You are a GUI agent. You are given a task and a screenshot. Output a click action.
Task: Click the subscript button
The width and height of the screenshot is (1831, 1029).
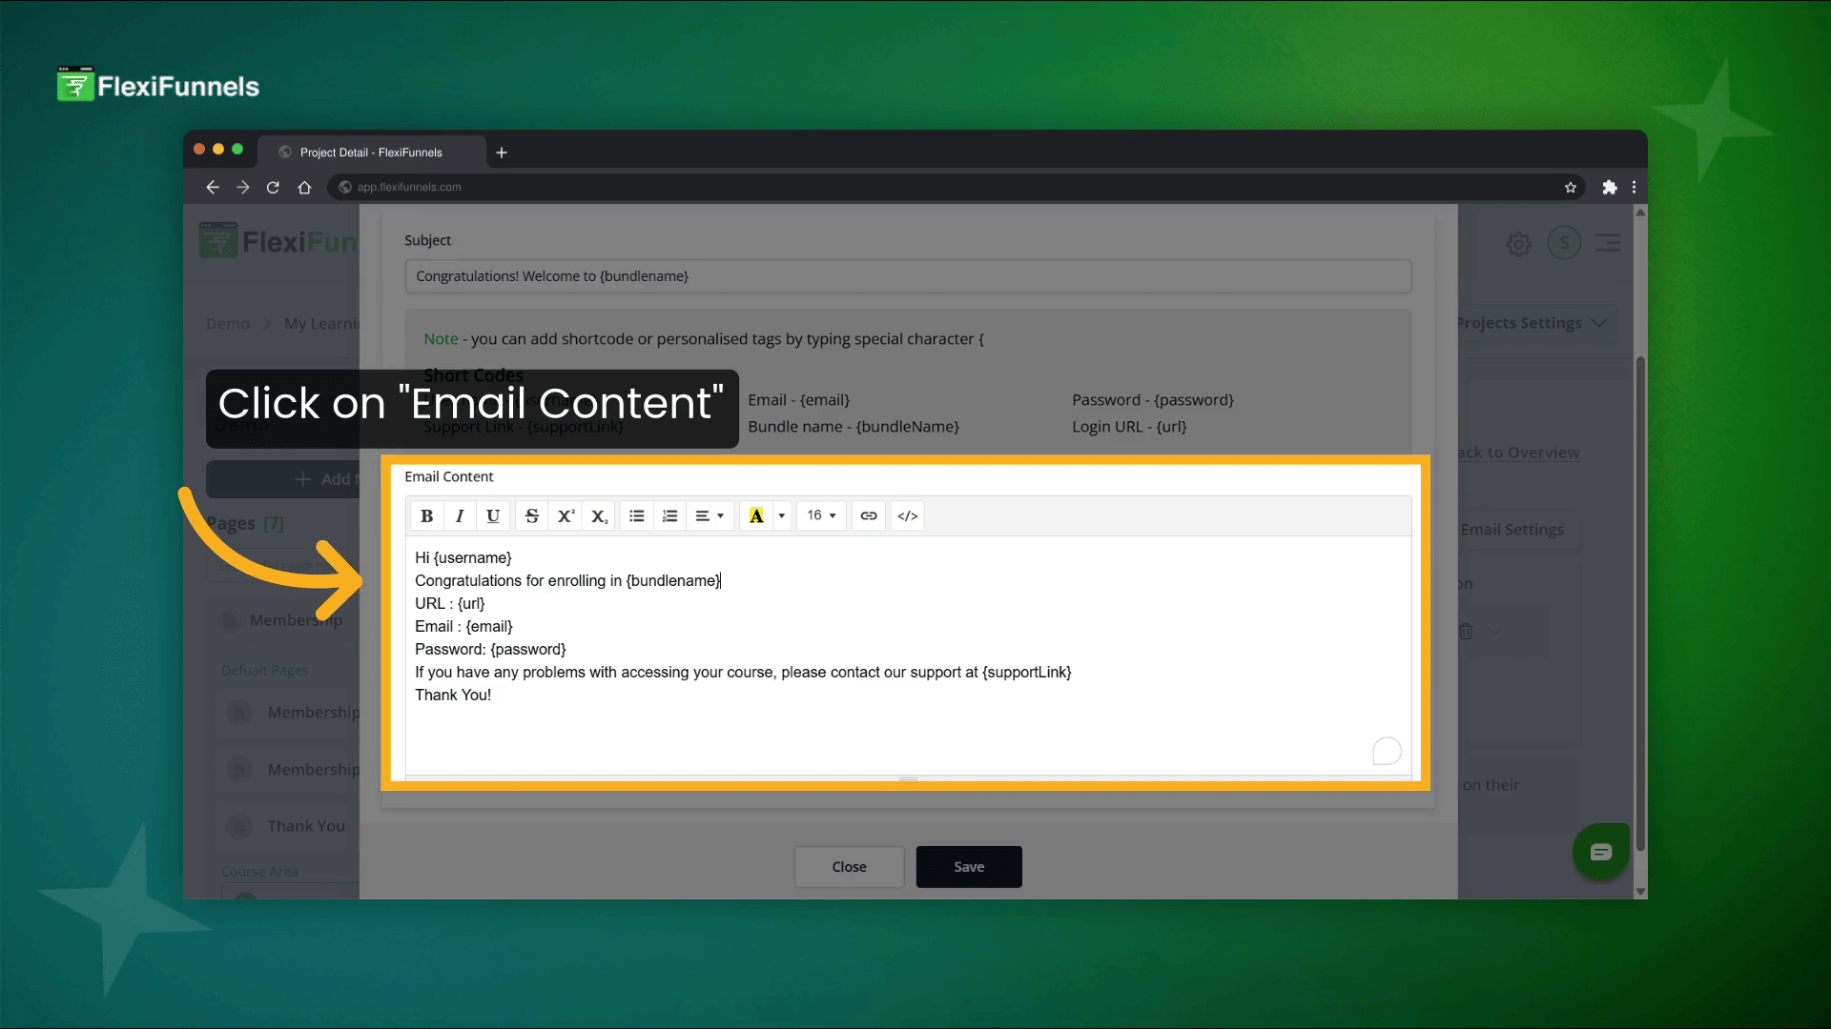(599, 515)
